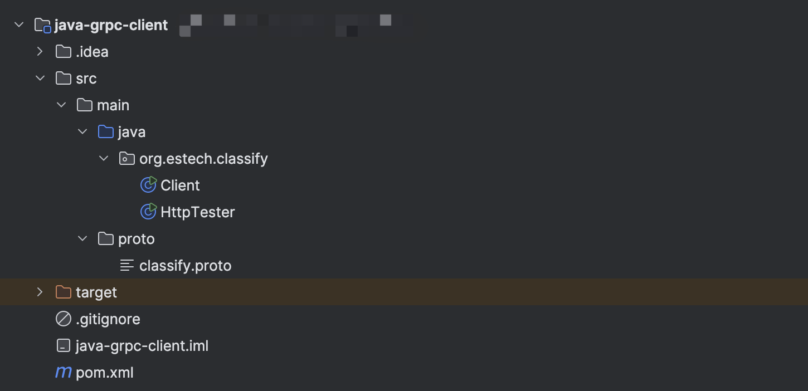Collapse the src folder
This screenshot has height=391, width=808.
[40, 79]
